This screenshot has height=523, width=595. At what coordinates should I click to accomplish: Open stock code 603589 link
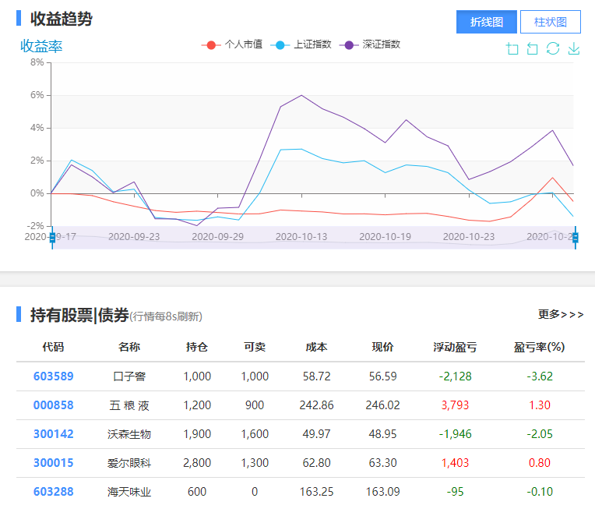point(53,376)
